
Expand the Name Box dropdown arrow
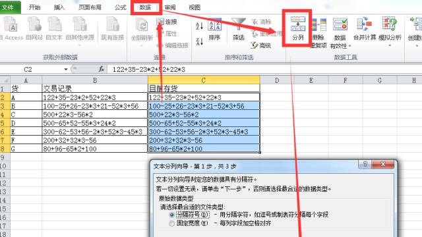pos(66,69)
